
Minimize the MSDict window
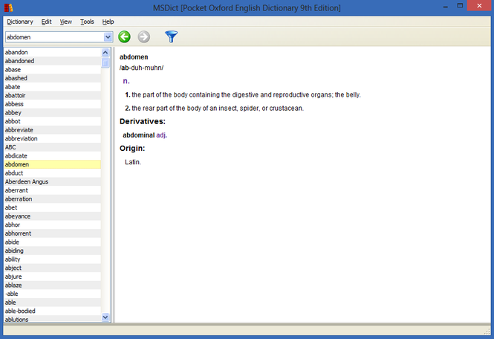[446, 6]
